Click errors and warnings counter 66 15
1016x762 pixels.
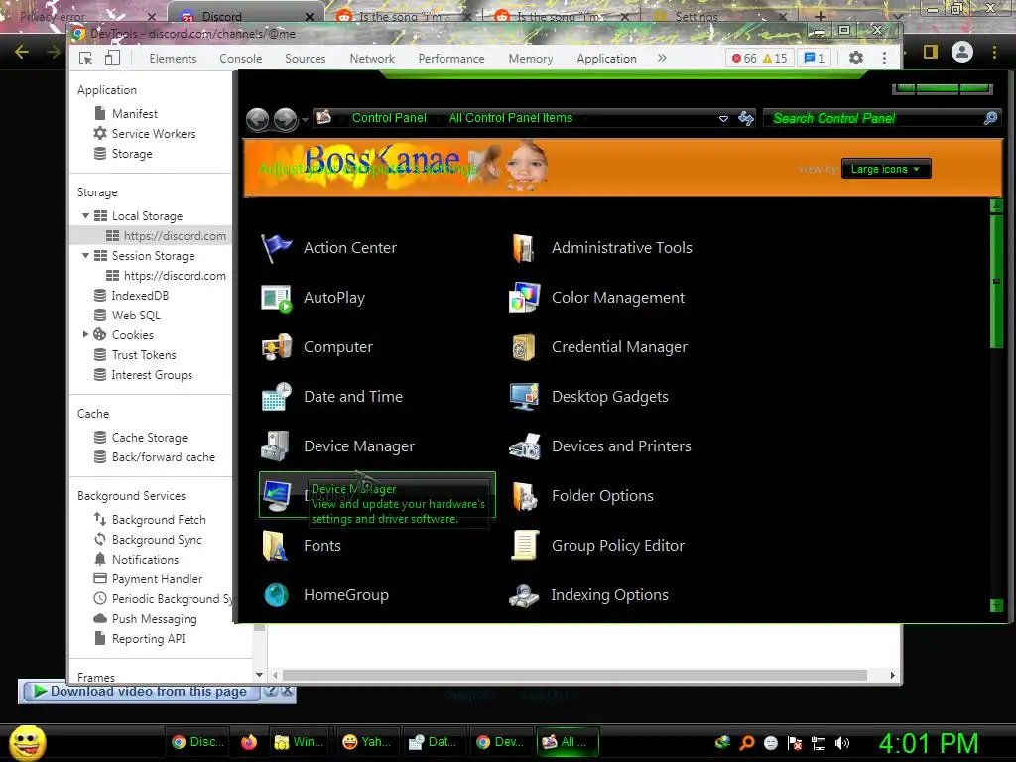tap(759, 59)
